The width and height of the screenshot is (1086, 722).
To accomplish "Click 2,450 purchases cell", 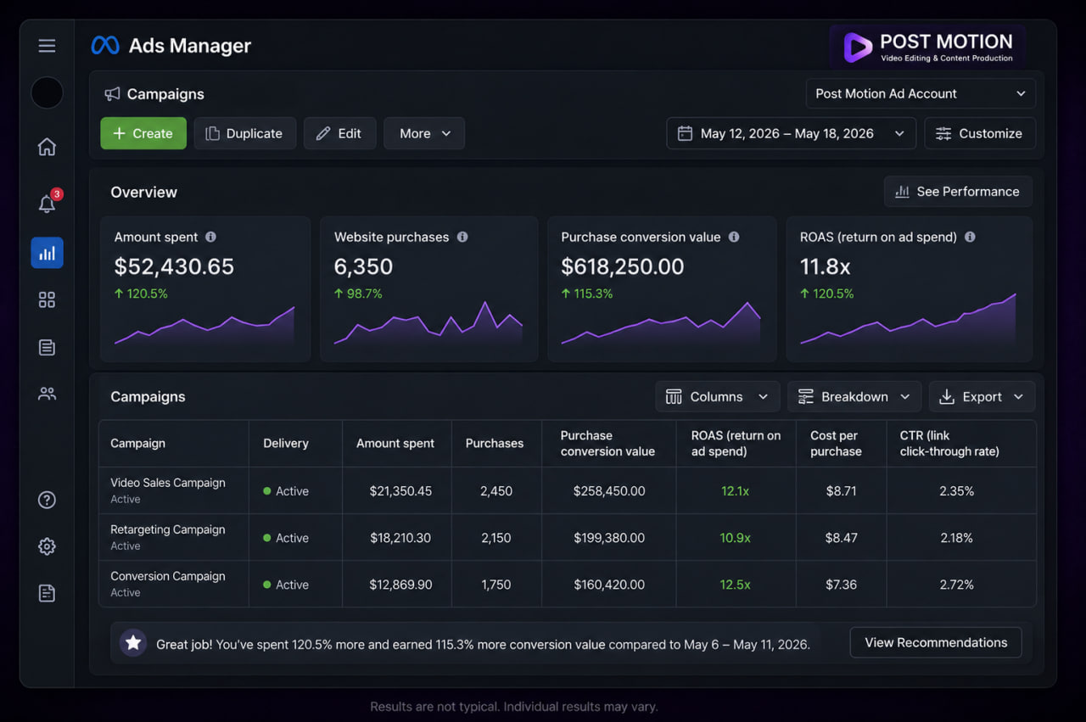I will tap(496, 491).
